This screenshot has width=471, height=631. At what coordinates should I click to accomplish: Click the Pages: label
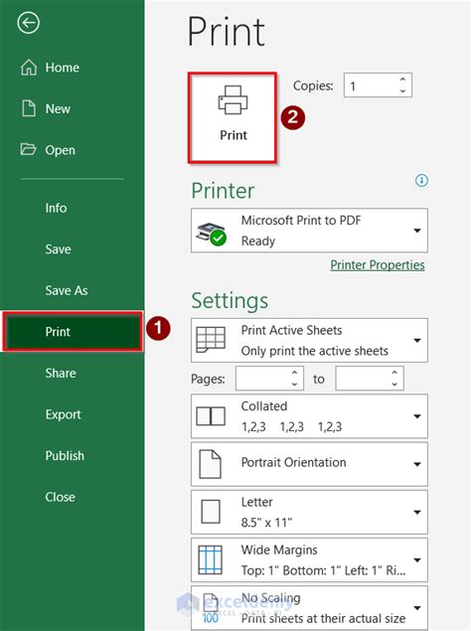[x=208, y=379]
